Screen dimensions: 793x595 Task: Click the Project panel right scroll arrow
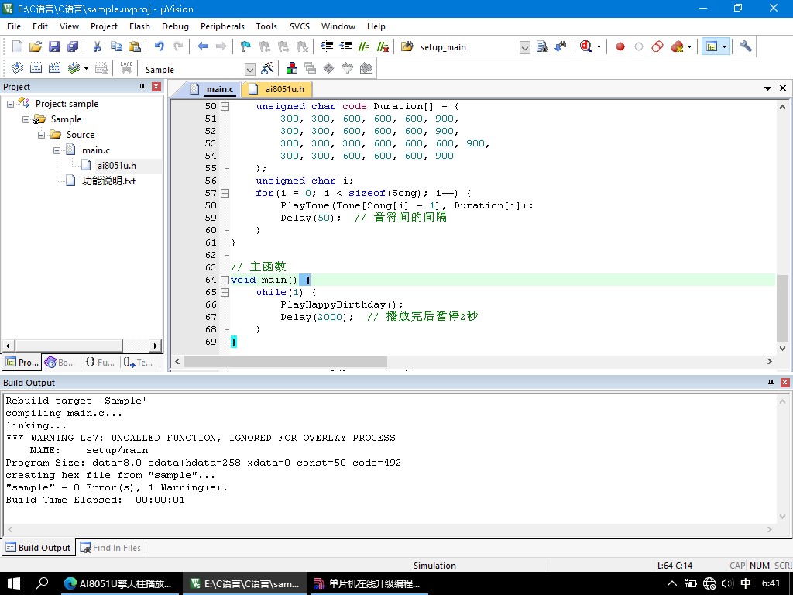pyautogui.click(x=155, y=346)
